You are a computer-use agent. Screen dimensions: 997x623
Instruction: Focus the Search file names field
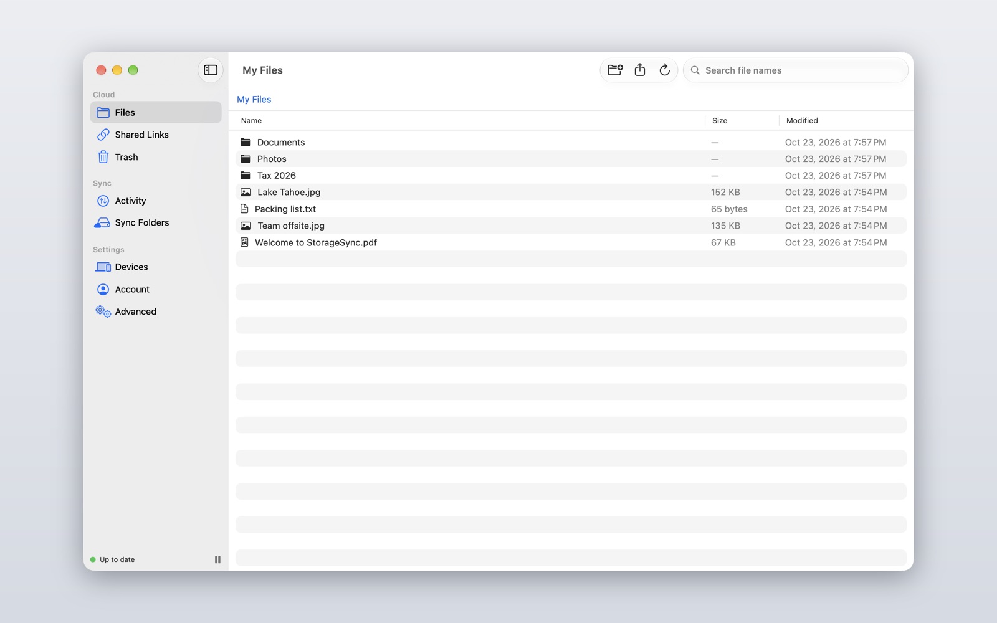pos(796,70)
